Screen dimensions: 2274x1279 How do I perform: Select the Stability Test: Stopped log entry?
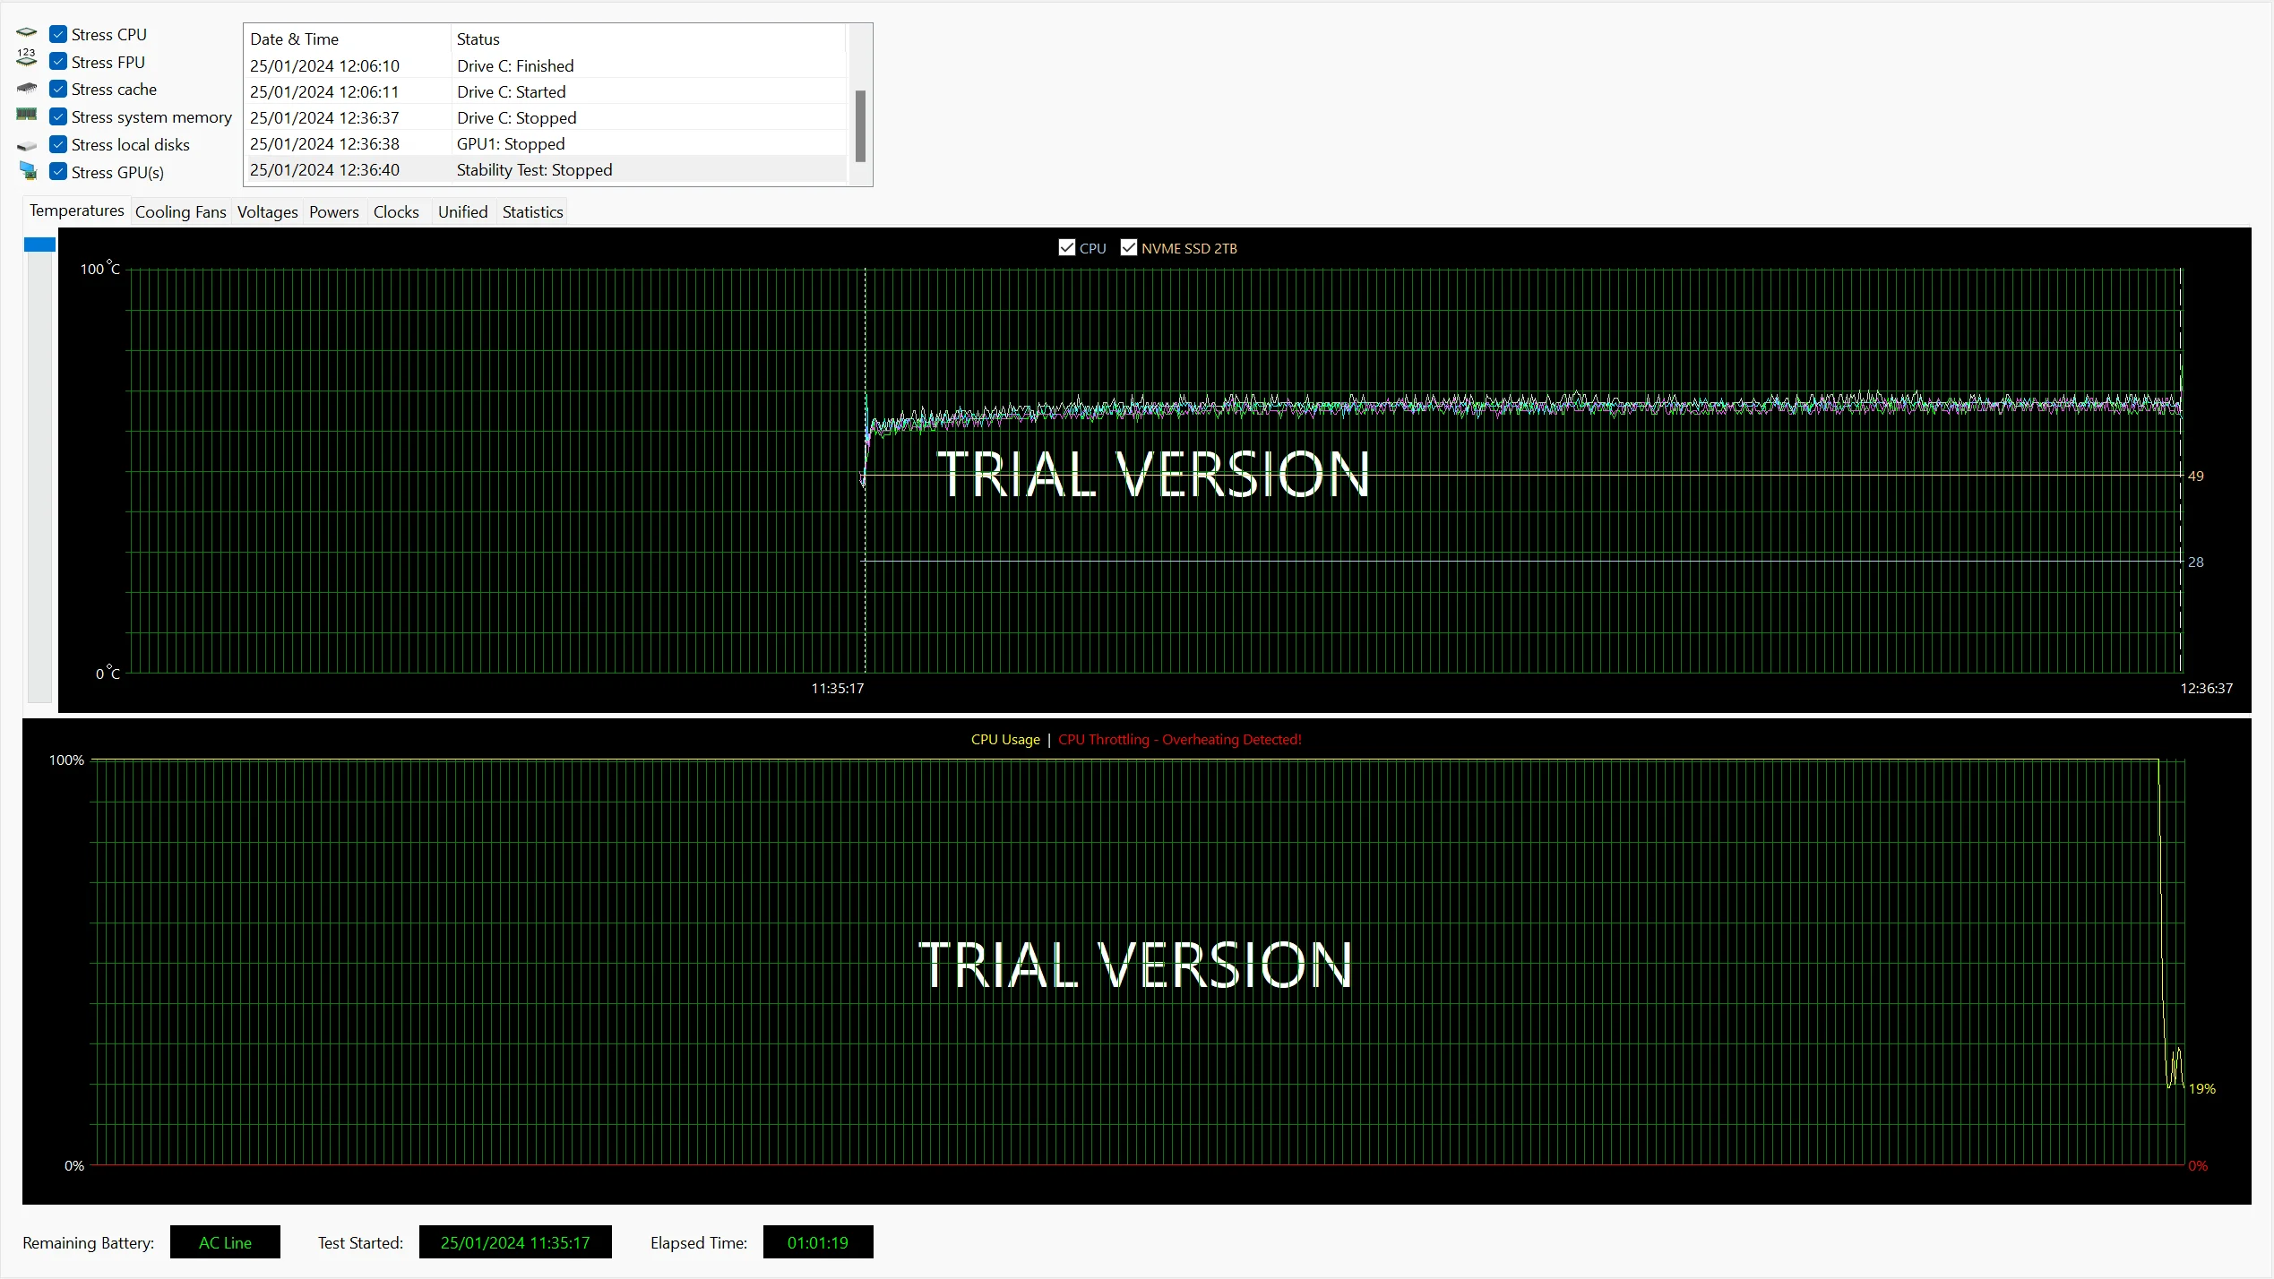pos(534,170)
